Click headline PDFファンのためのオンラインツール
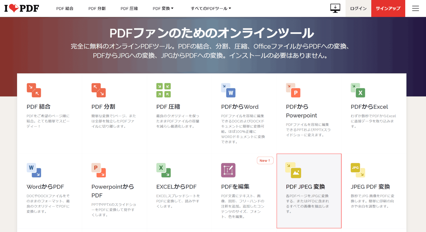 (212, 33)
